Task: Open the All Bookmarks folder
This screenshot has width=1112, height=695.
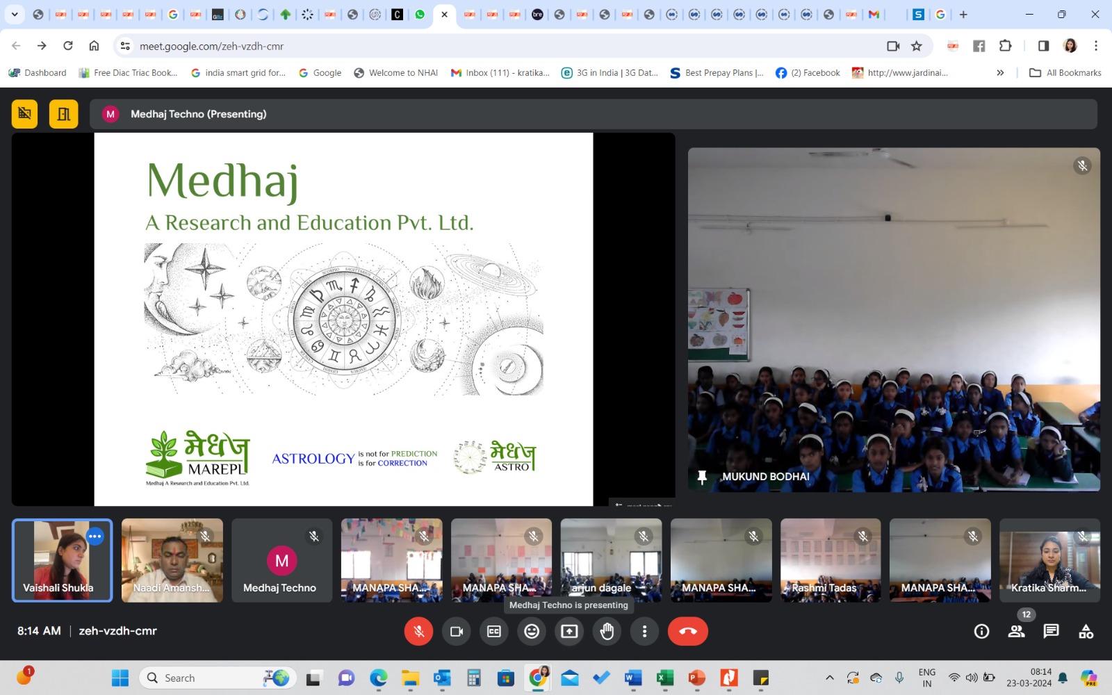Action: pos(1065,73)
